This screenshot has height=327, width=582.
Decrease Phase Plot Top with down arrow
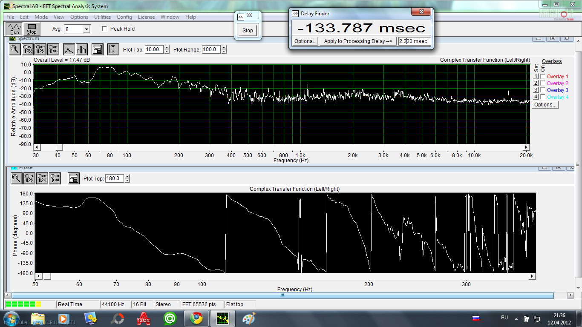[127, 181]
